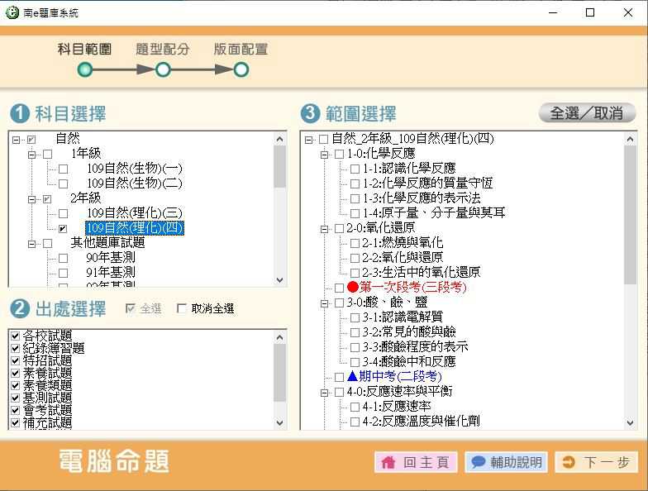The image size is (648, 491).
Task: Select 109自然(生物)(二) tree item
Action: (x=134, y=184)
